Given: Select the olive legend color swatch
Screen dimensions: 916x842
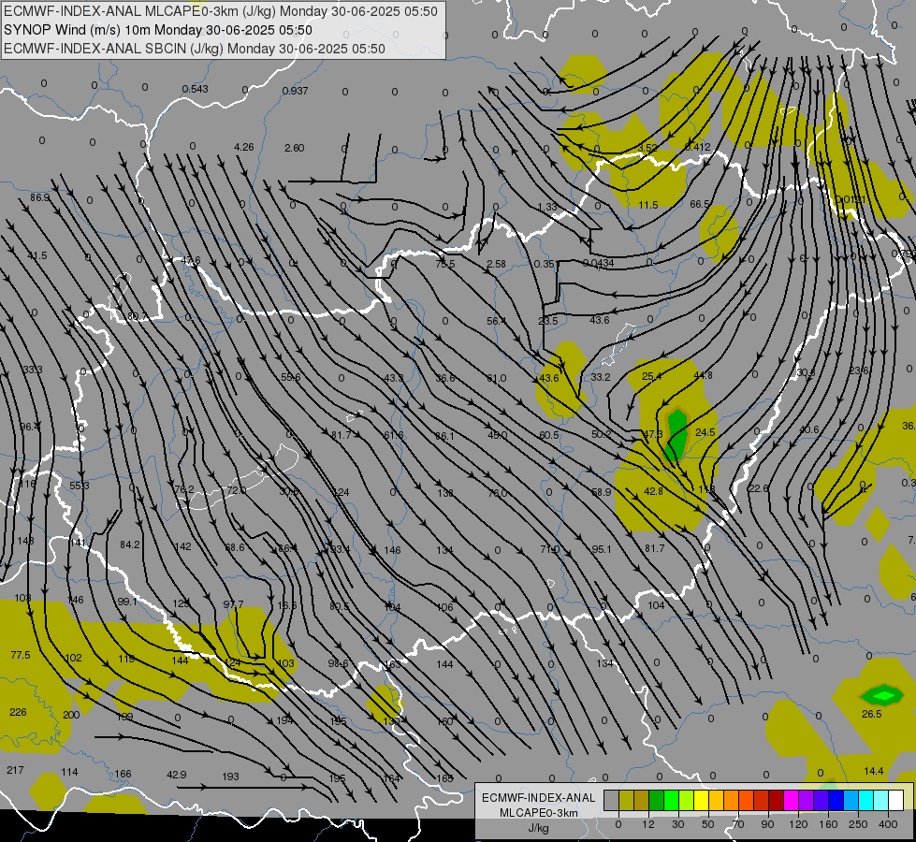Looking at the screenshot, I should [x=626, y=801].
